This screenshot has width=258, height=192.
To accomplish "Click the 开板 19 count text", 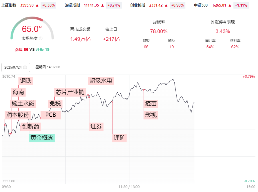I will 43,49.
